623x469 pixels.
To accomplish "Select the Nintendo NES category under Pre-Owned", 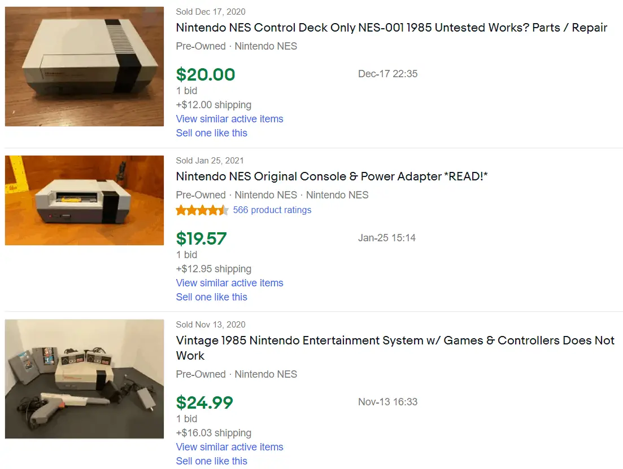I will 265,46.
